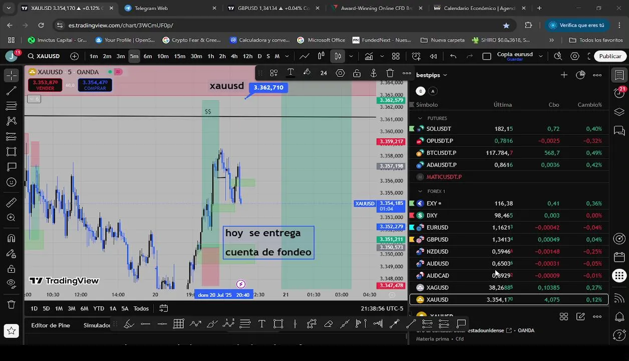629x361 pixels.
Task: Remove drawings with left sidebar trash icon
Action: 12,304
